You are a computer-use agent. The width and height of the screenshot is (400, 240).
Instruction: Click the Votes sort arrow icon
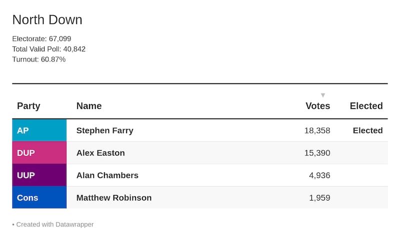click(x=323, y=95)
